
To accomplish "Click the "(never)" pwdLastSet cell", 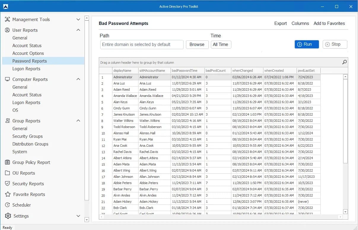I will (x=309, y=202).
